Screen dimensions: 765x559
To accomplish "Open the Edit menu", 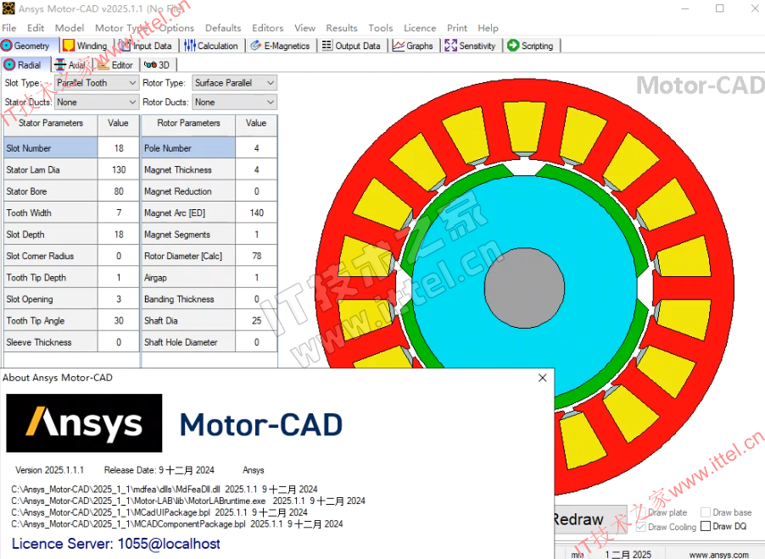I will [x=36, y=28].
